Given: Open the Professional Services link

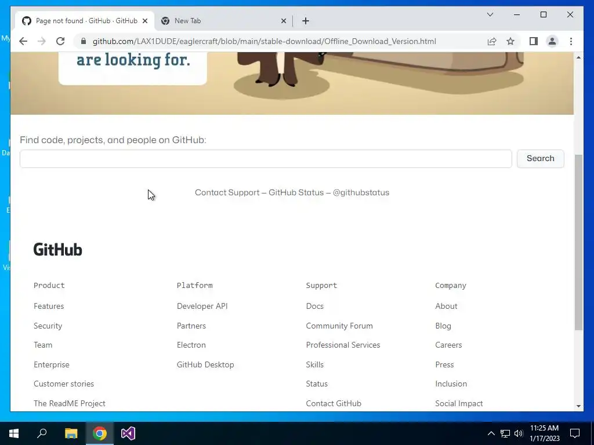Looking at the screenshot, I should tap(343, 345).
